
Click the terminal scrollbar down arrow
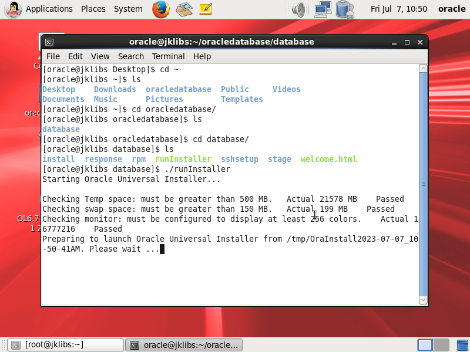(423, 300)
